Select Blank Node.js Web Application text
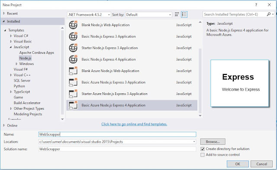 106,25
